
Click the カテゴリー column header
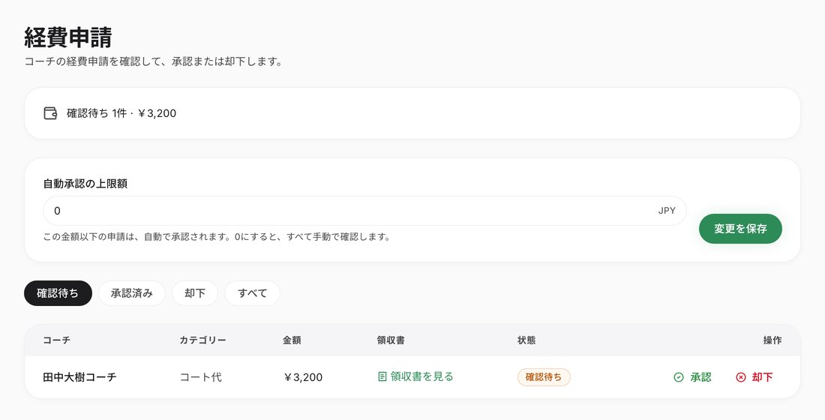tap(202, 340)
